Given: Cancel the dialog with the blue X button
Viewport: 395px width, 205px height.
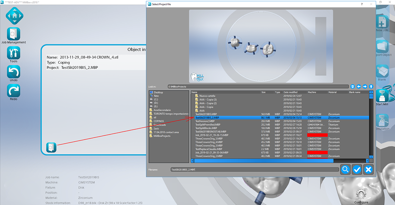Looking at the screenshot, I should (x=368, y=169).
